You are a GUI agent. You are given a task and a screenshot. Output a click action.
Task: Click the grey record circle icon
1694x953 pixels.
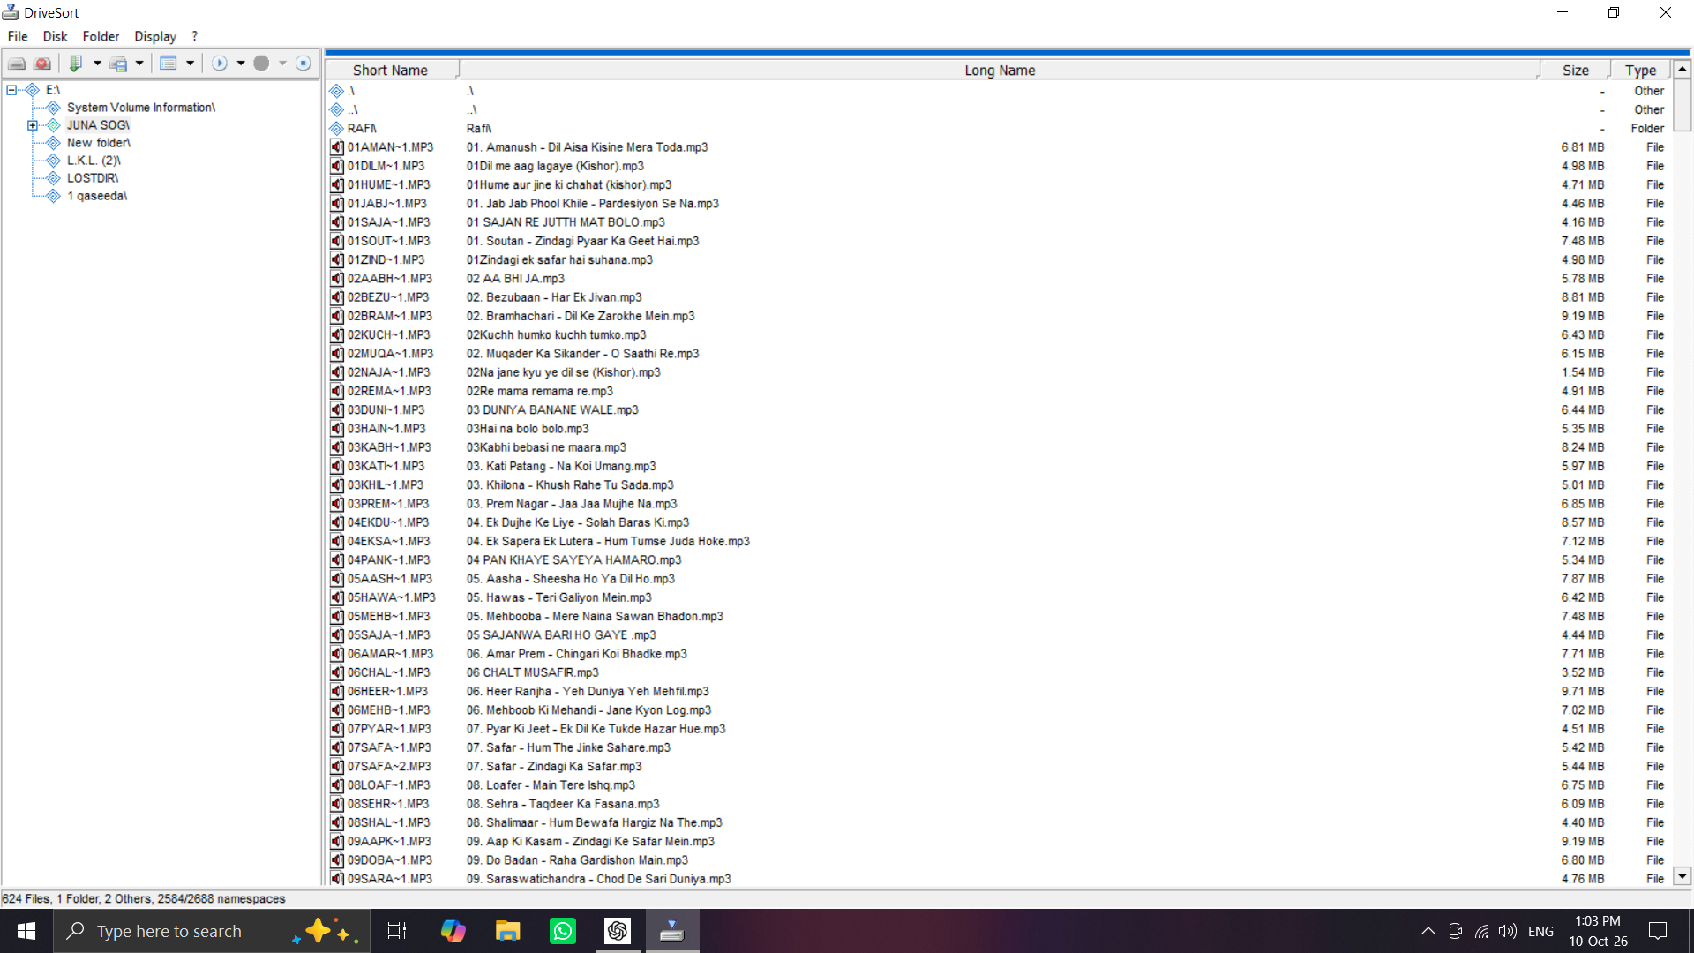click(x=261, y=64)
